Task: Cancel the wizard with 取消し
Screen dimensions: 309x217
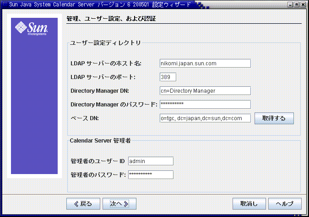Action: (249, 204)
